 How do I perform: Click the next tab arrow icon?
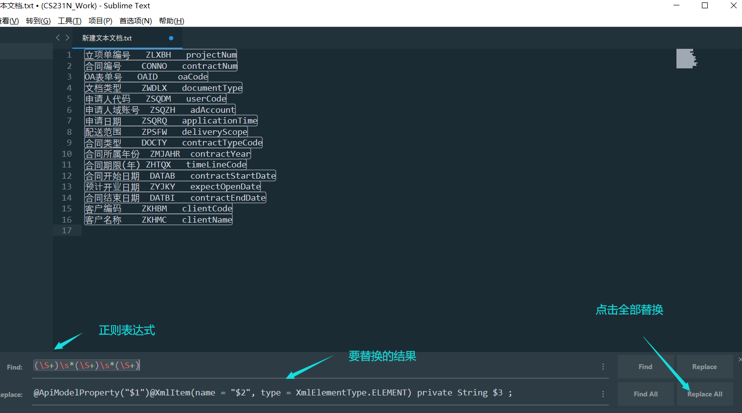point(67,38)
